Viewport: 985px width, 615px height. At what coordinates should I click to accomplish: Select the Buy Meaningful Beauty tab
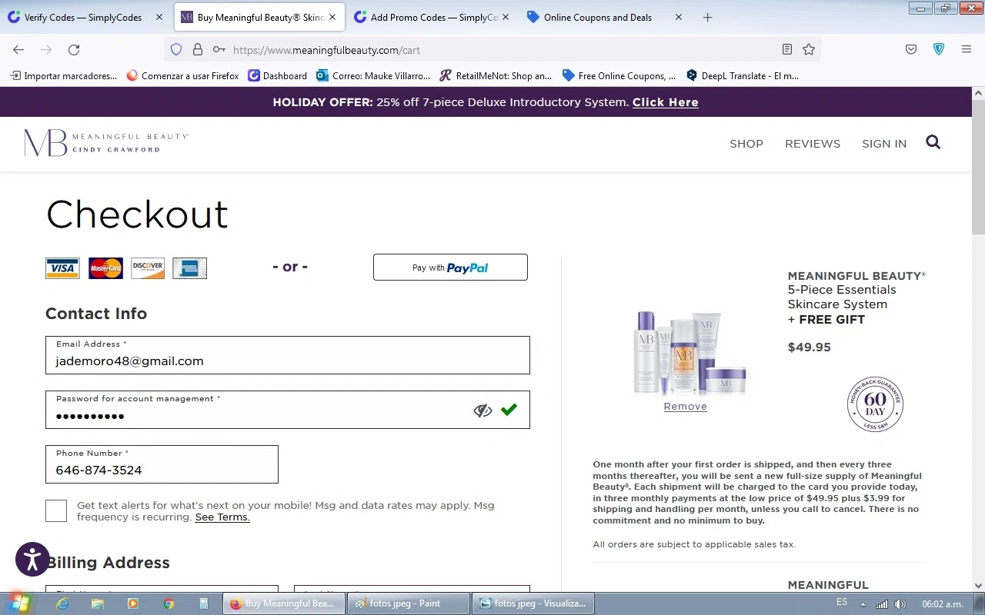259,17
